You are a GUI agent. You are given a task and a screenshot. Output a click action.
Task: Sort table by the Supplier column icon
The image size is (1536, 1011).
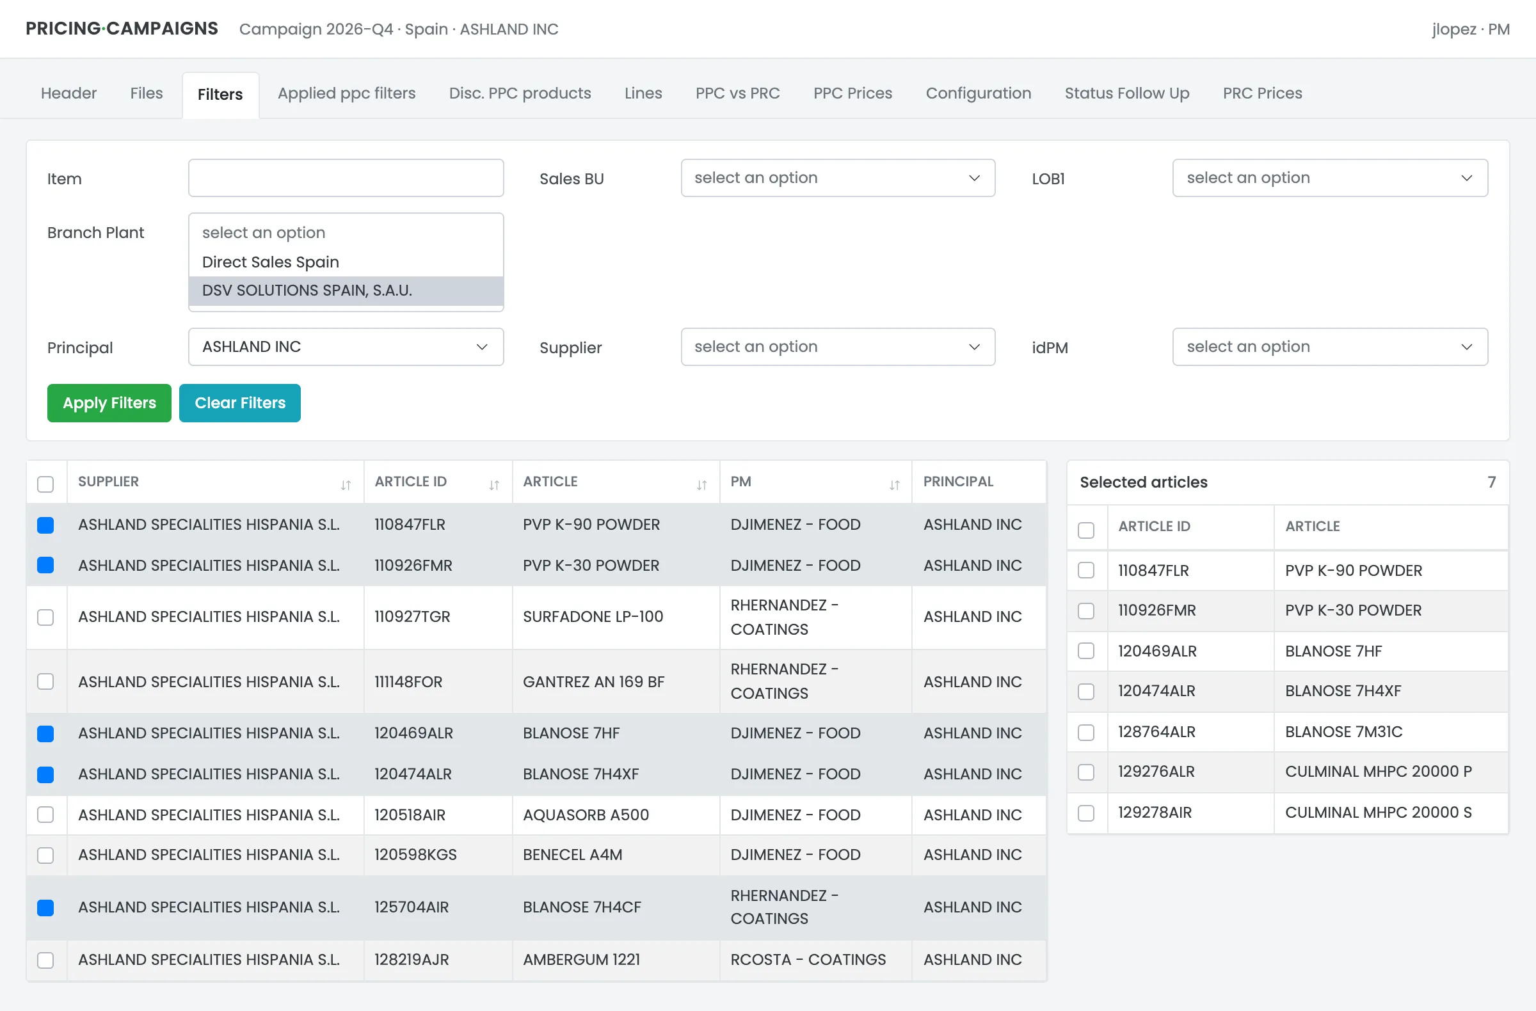346,485
